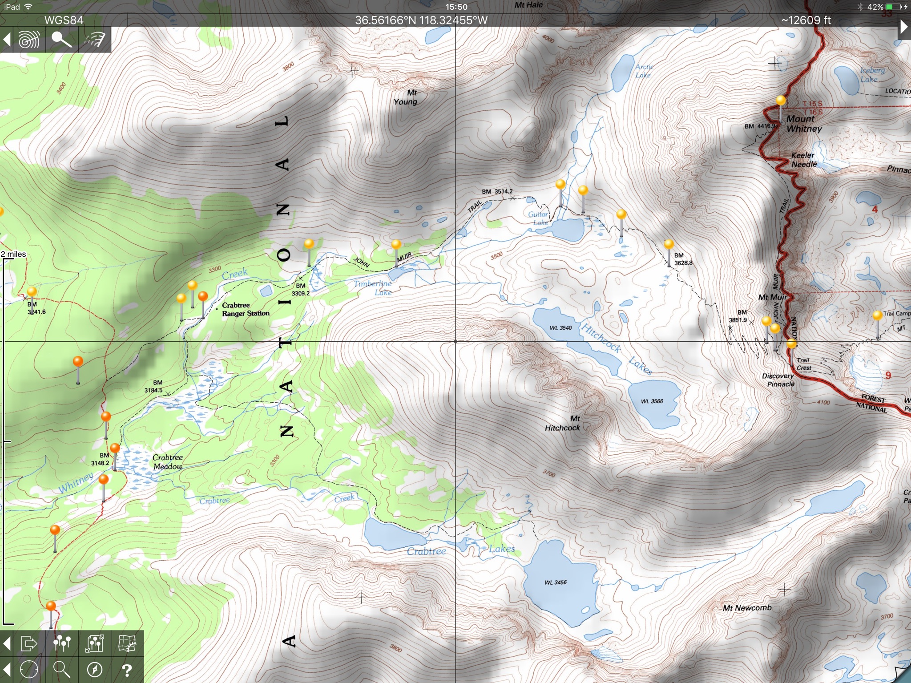Change the WGS84 datum setting

64,20
